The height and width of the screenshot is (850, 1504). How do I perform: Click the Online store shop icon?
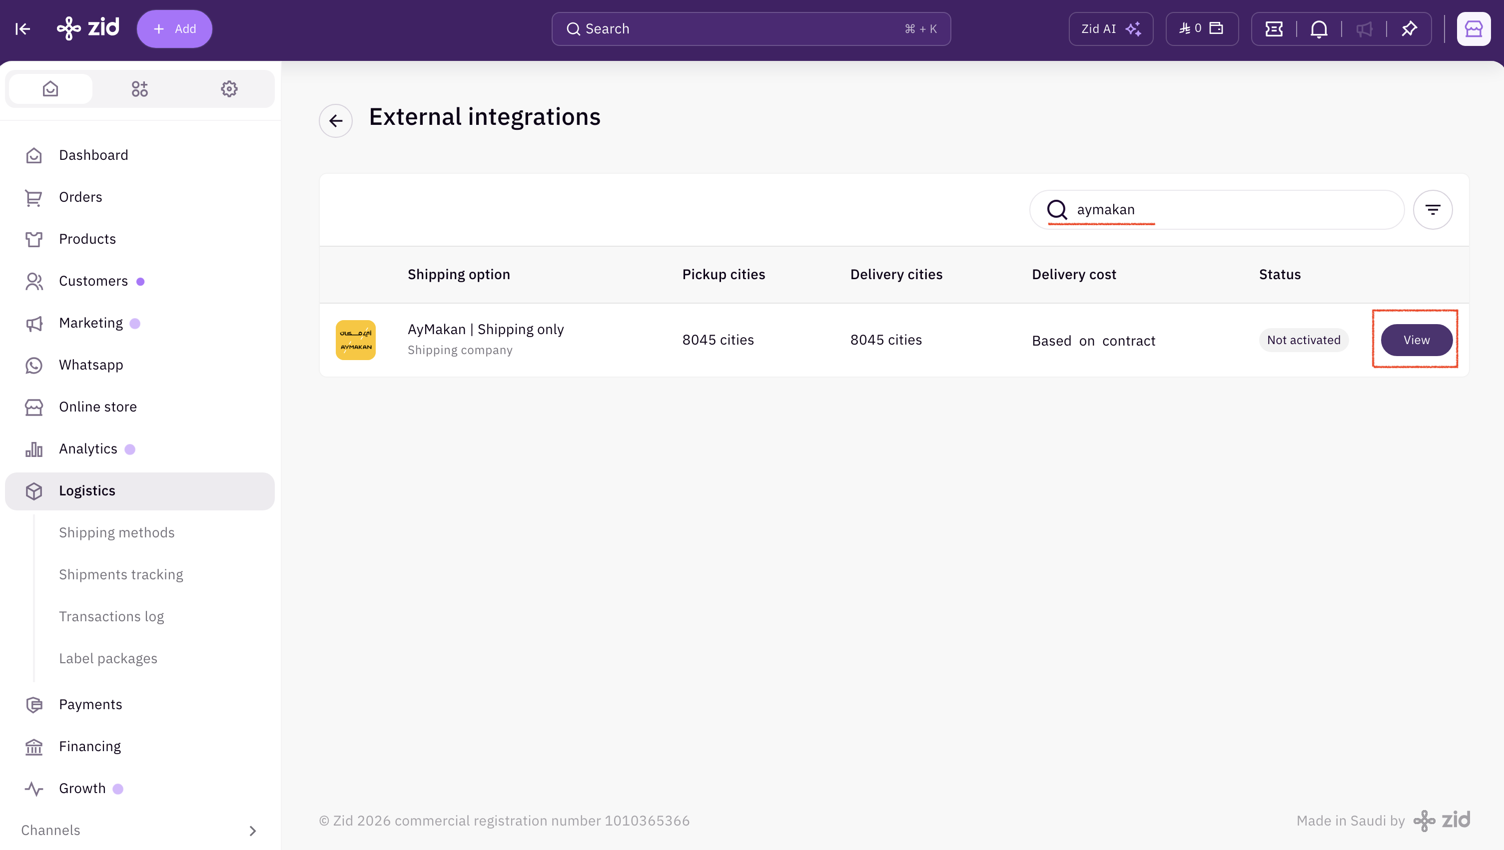point(34,407)
